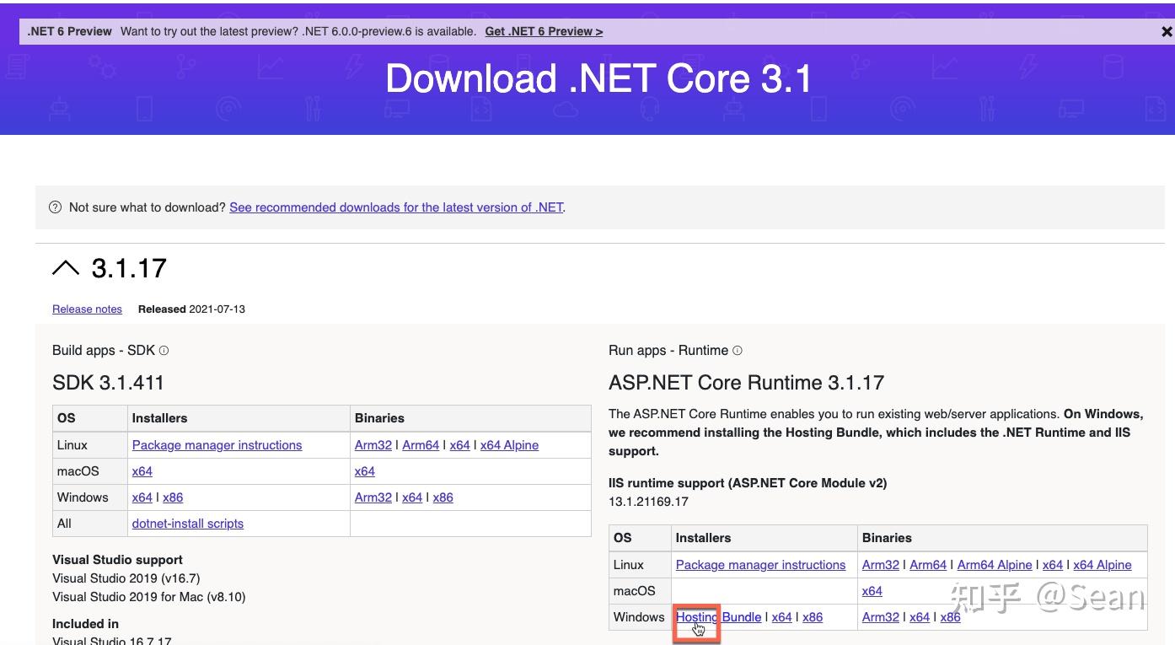Open the dotnet-install scripts link
Image resolution: width=1175 pixels, height=645 pixels.
pyautogui.click(x=188, y=524)
